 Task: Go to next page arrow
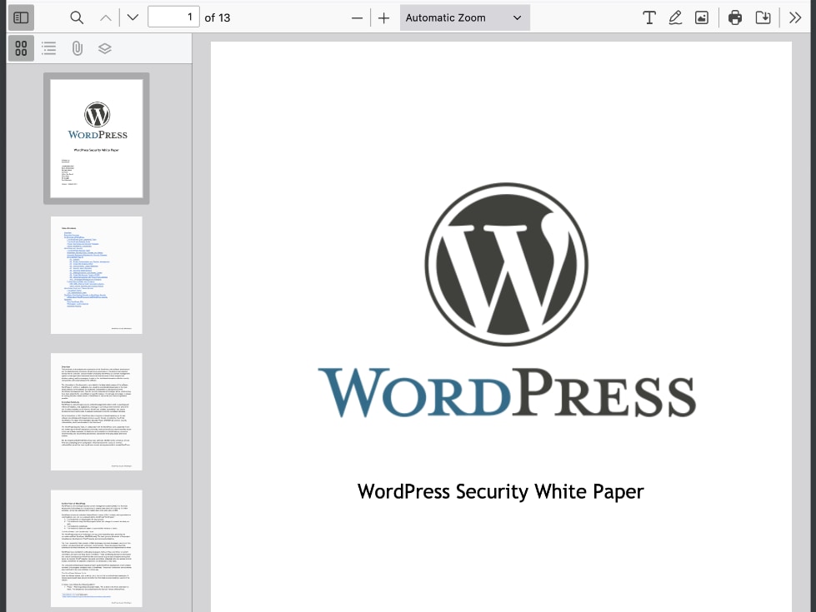click(133, 17)
